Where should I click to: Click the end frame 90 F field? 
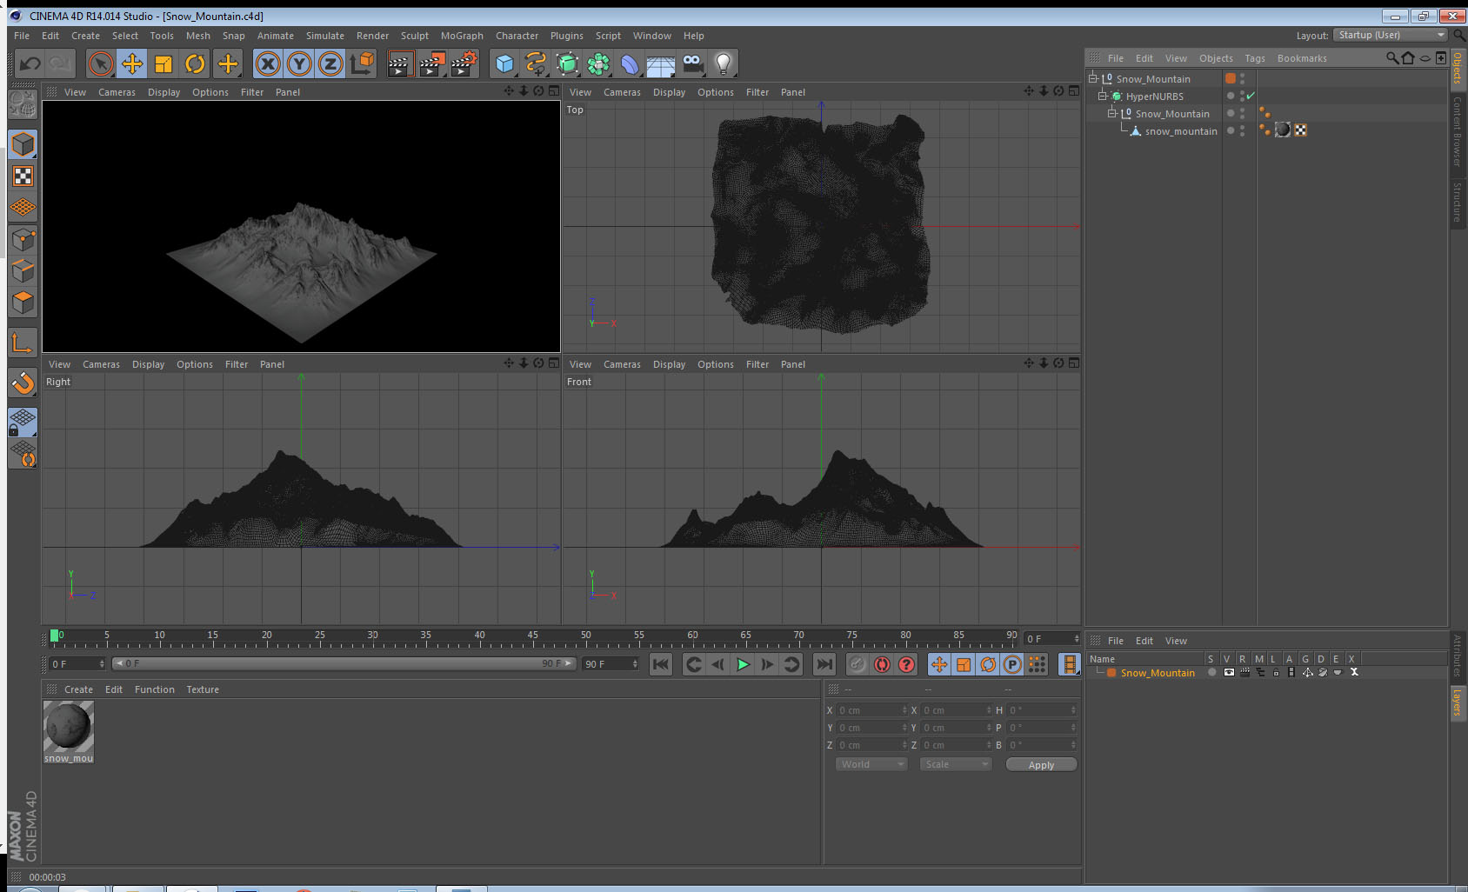point(611,663)
